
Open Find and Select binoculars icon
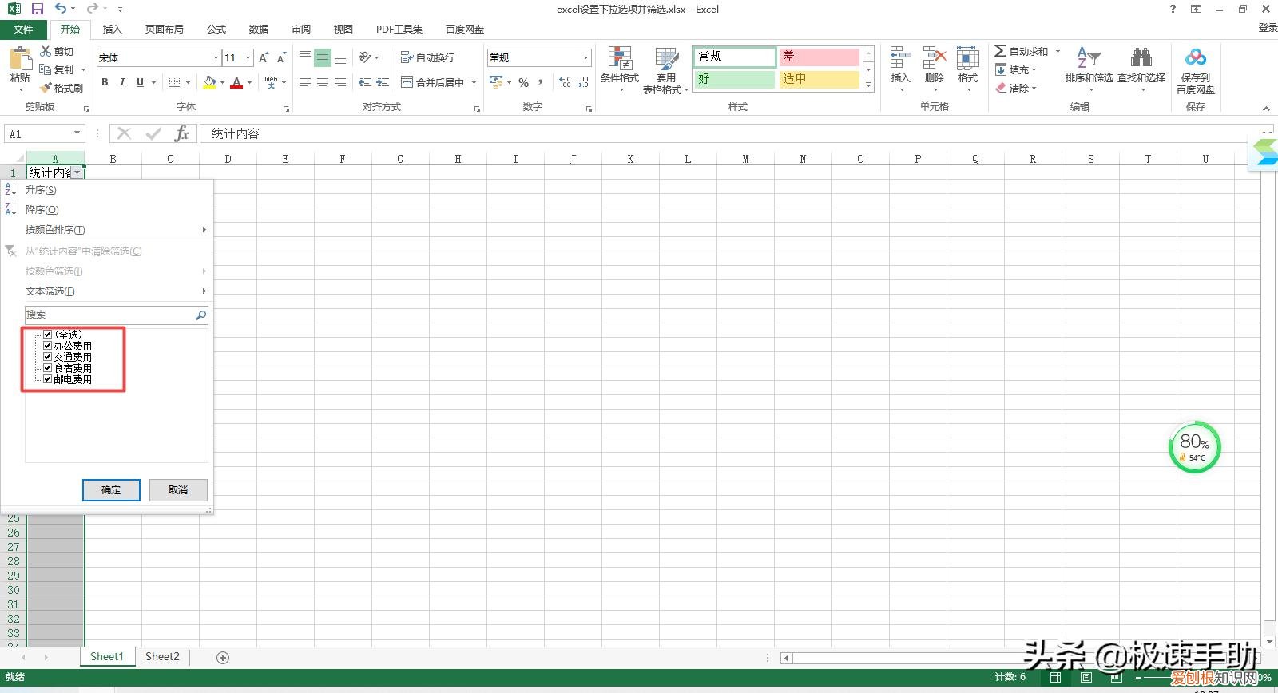pos(1141,59)
